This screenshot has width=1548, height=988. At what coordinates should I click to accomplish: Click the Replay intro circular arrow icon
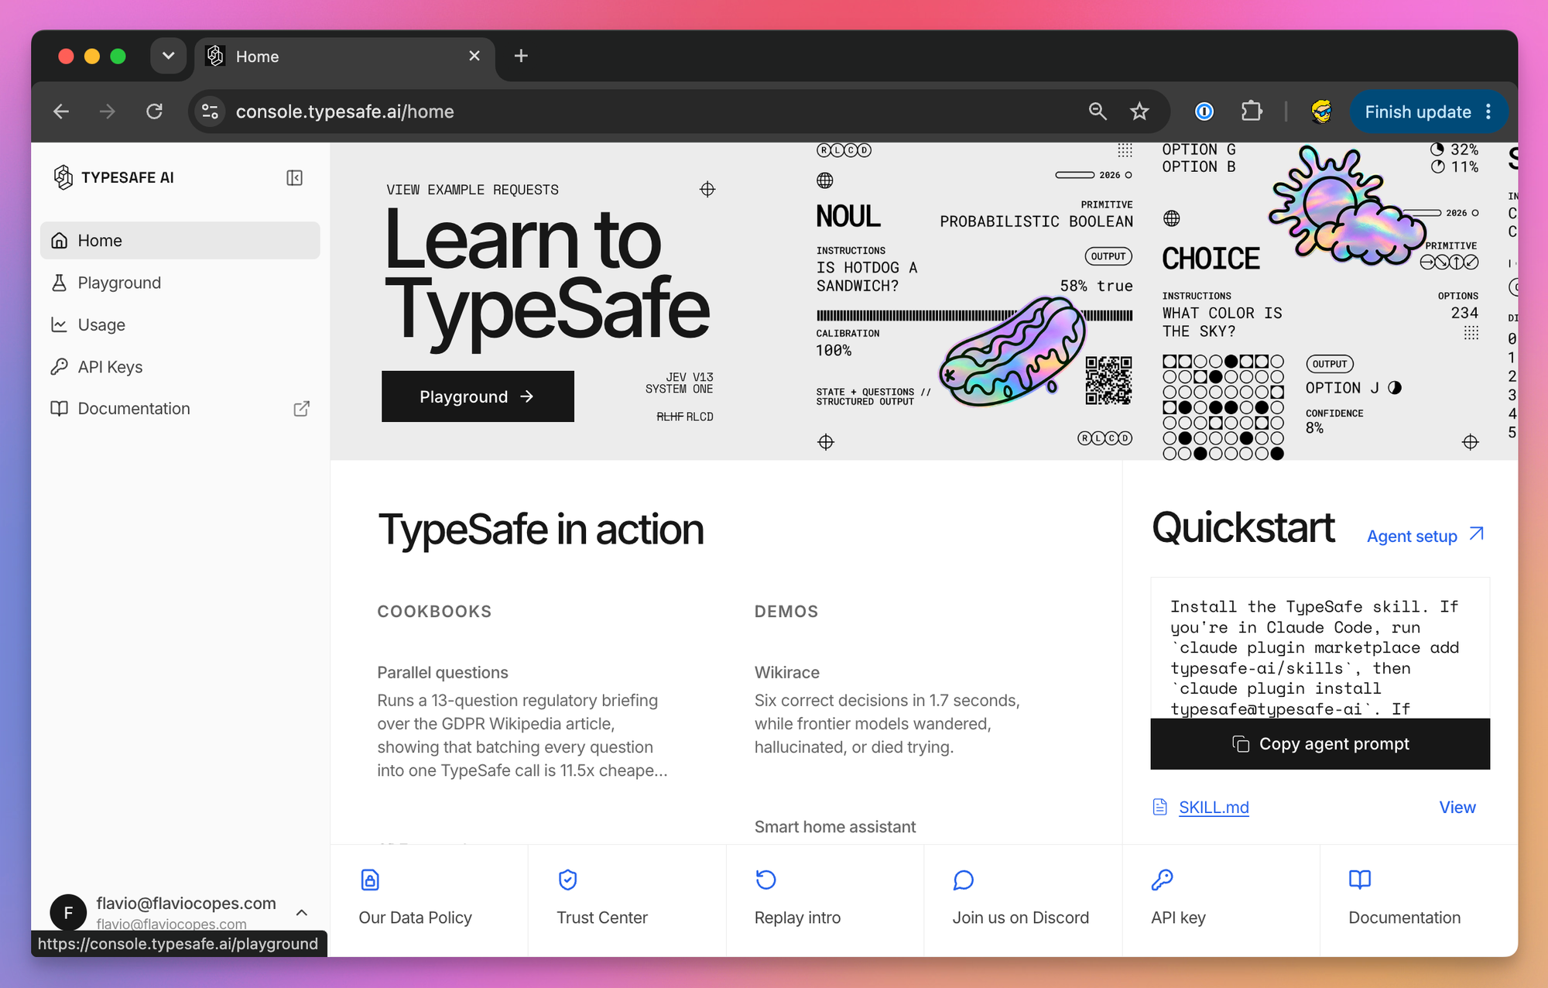(765, 880)
